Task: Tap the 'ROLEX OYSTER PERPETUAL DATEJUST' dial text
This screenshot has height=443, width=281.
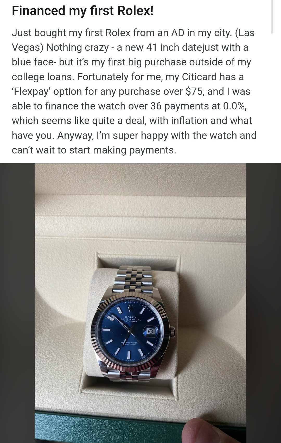Action: [131, 319]
